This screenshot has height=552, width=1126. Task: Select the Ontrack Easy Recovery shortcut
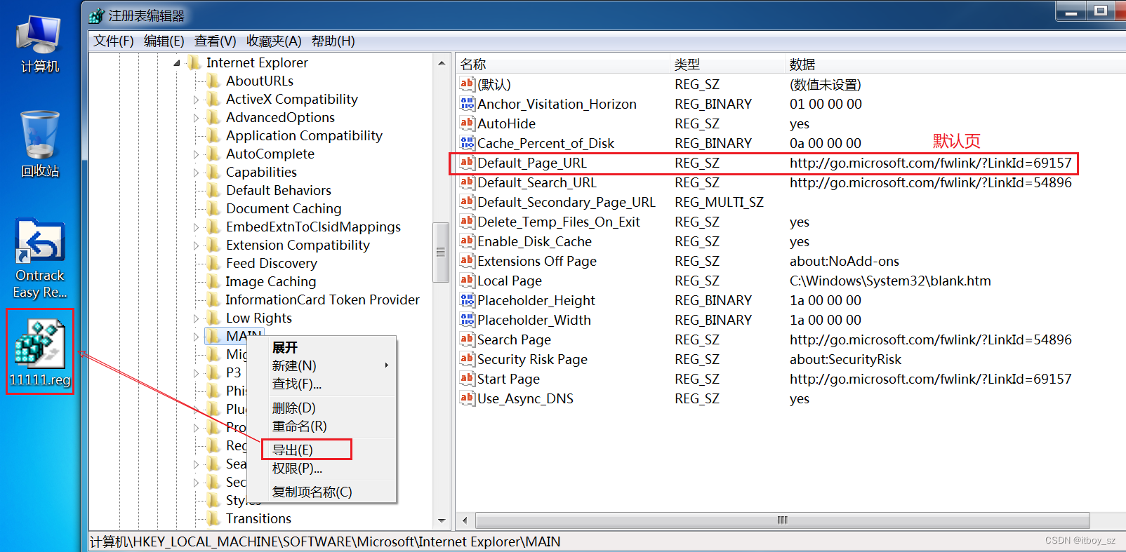(40, 260)
